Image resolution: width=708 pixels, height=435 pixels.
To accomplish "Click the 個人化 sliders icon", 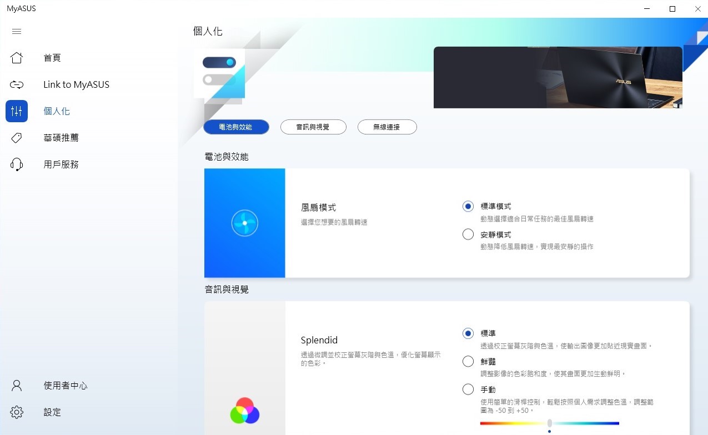I will click(x=17, y=111).
